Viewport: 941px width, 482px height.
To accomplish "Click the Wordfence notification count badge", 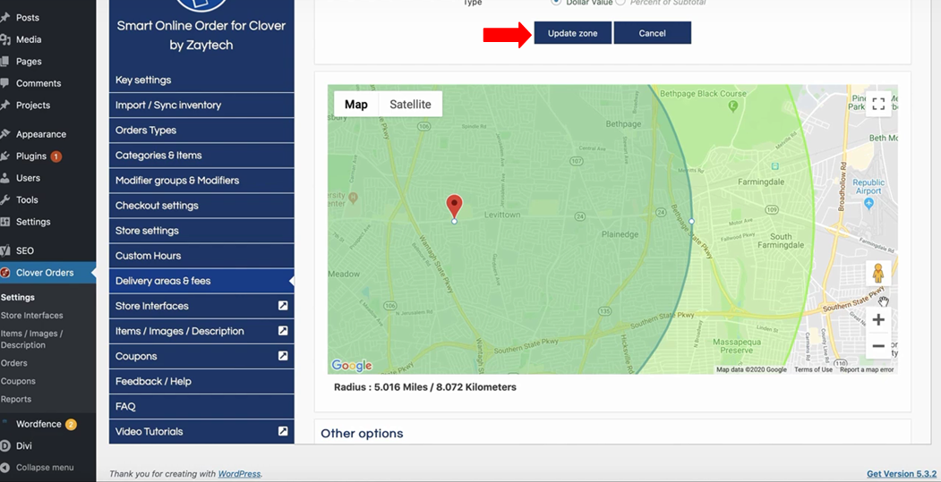I will tap(71, 425).
